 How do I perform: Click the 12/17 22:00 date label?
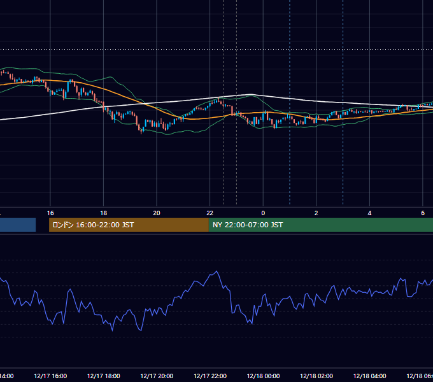point(210,376)
